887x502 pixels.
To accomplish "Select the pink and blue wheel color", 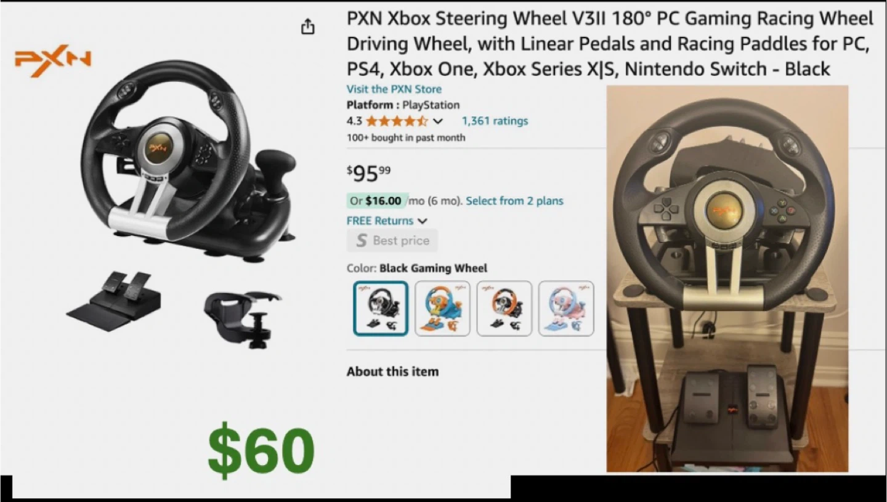I will 566,308.
